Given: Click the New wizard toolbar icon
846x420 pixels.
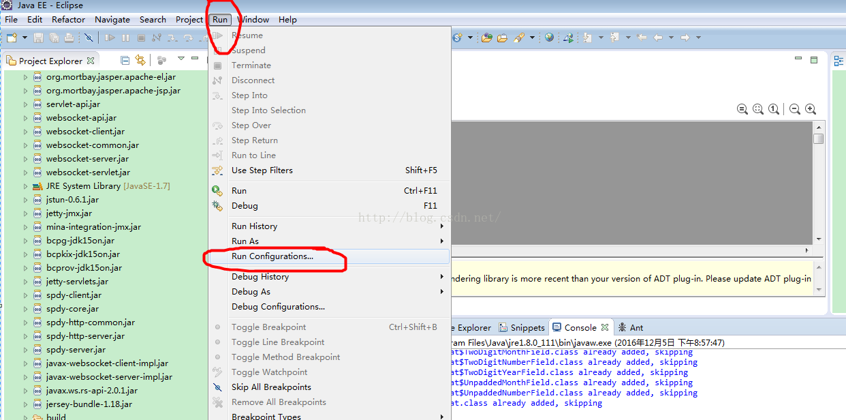Looking at the screenshot, I should click(x=12, y=37).
